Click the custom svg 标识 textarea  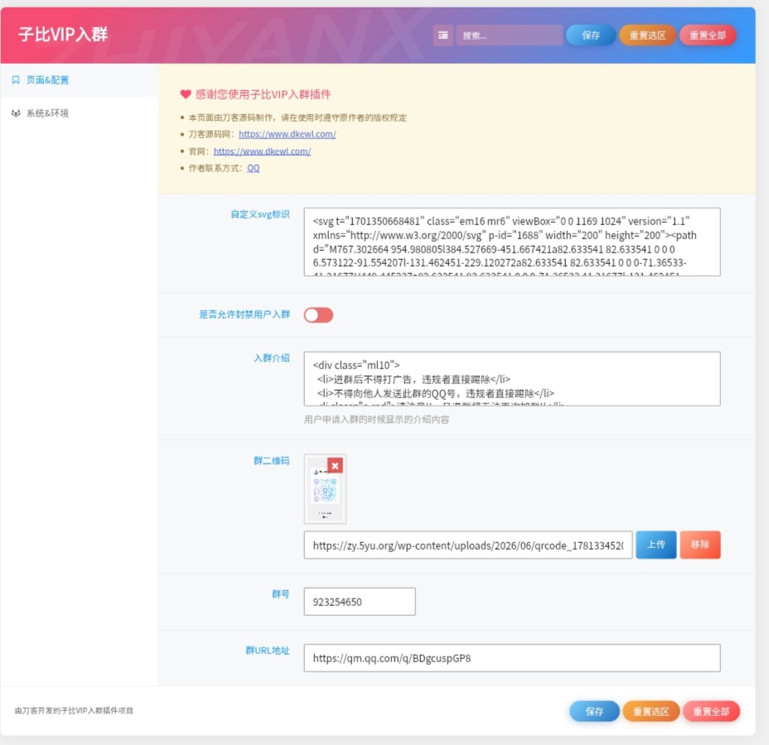coord(512,242)
